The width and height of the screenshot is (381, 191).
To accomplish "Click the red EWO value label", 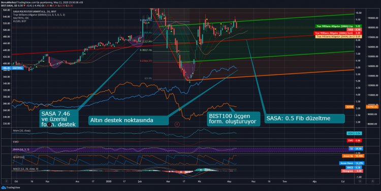I will click(354, 140).
